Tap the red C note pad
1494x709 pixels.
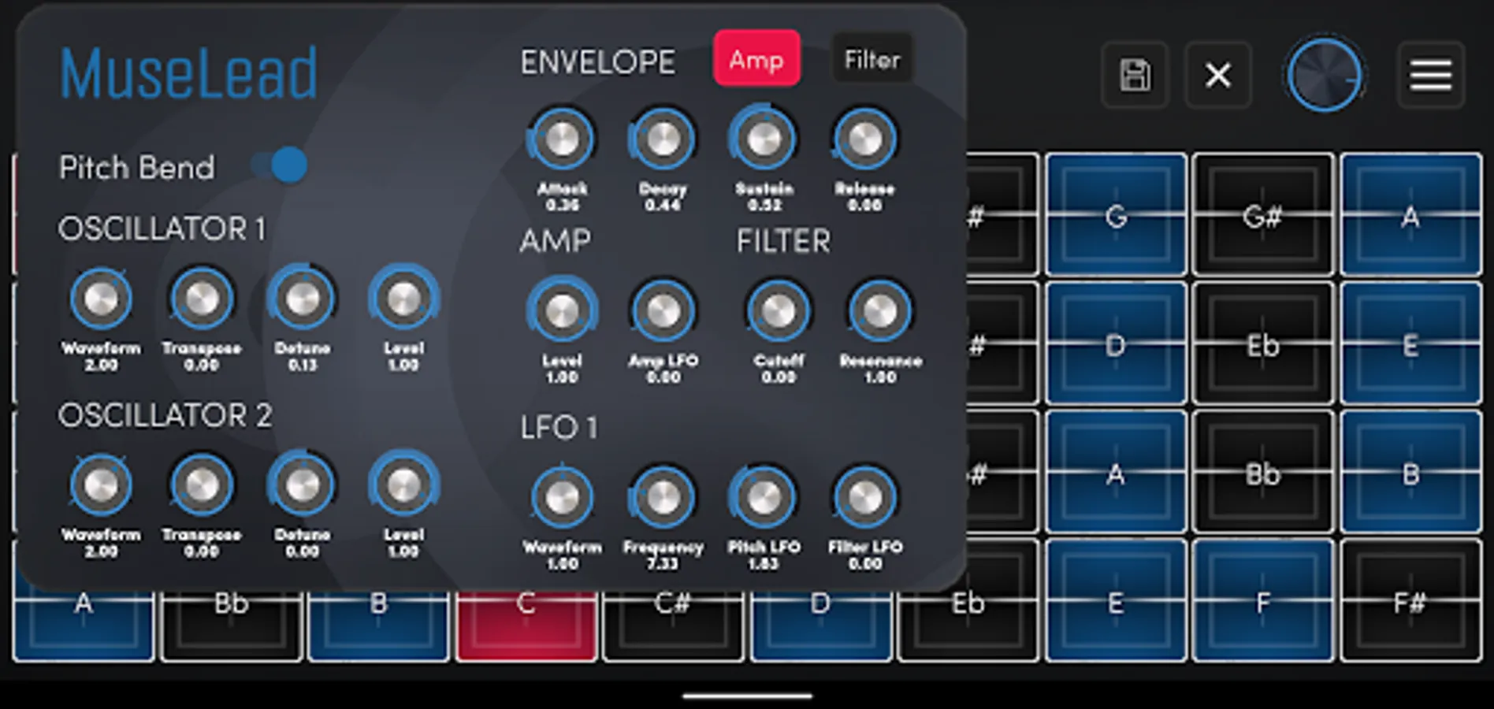(x=526, y=626)
